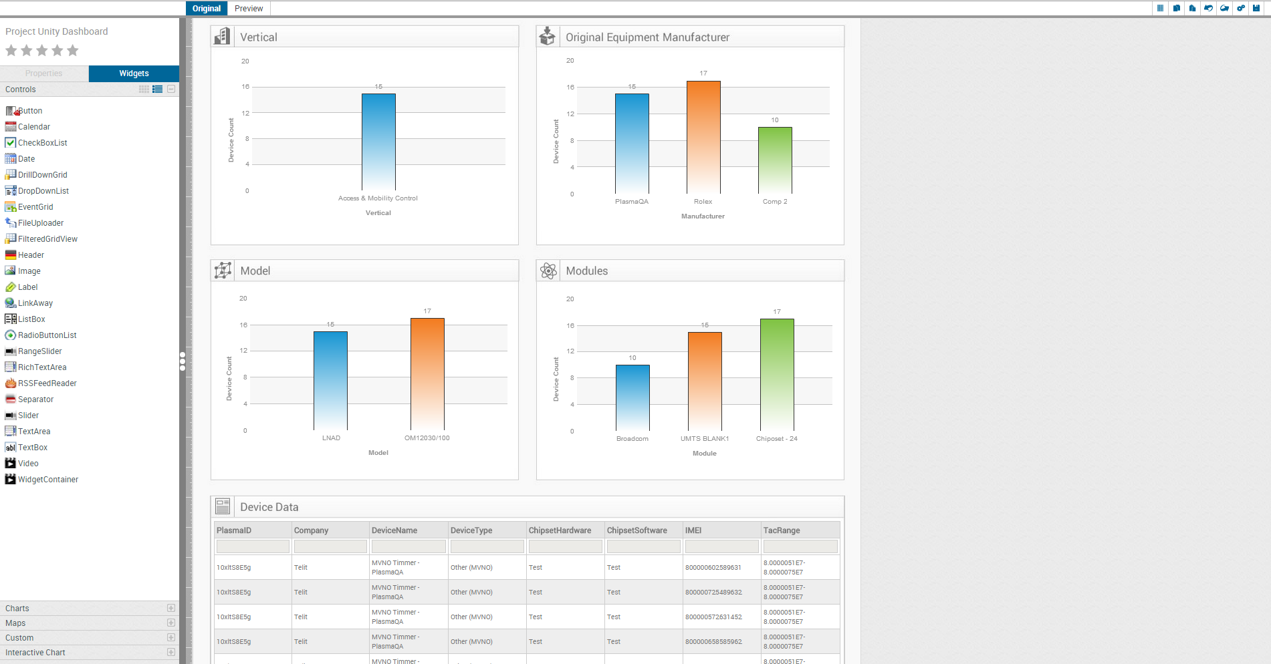
Task: Click the IMEI filter field in Device Data
Action: click(x=721, y=546)
